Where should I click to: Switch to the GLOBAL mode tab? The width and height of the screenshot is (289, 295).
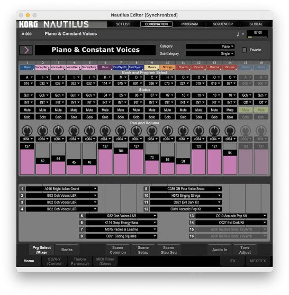click(x=256, y=24)
